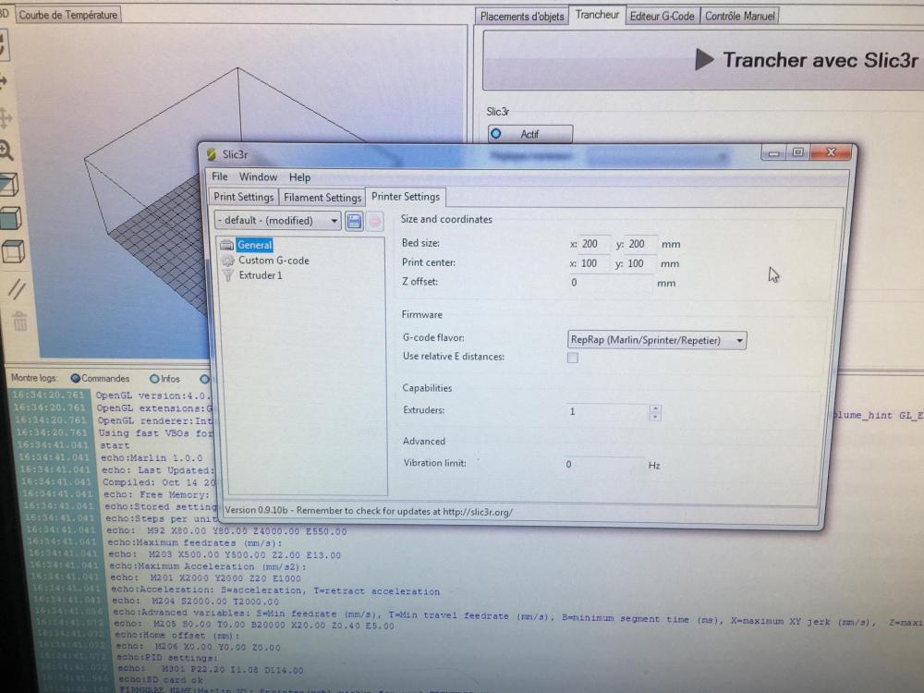Click the Bed size y field showing 200
Viewport: 924px width, 693px height.
click(640, 244)
